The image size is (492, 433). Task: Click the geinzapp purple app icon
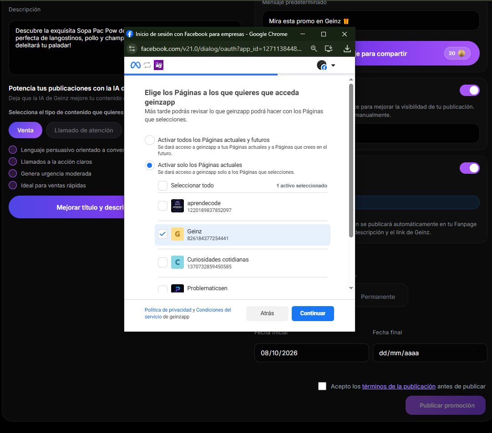(x=158, y=65)
